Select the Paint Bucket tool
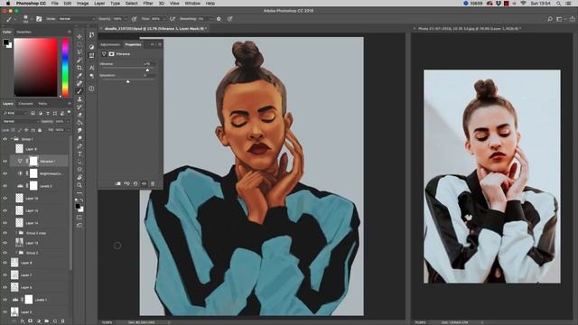Screen dimensions: 578x325 79,123
